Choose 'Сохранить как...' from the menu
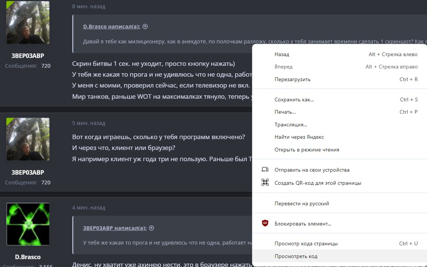The width and height of the screenshot is (427, 267). pyautogui.click(x=295, y=99)
